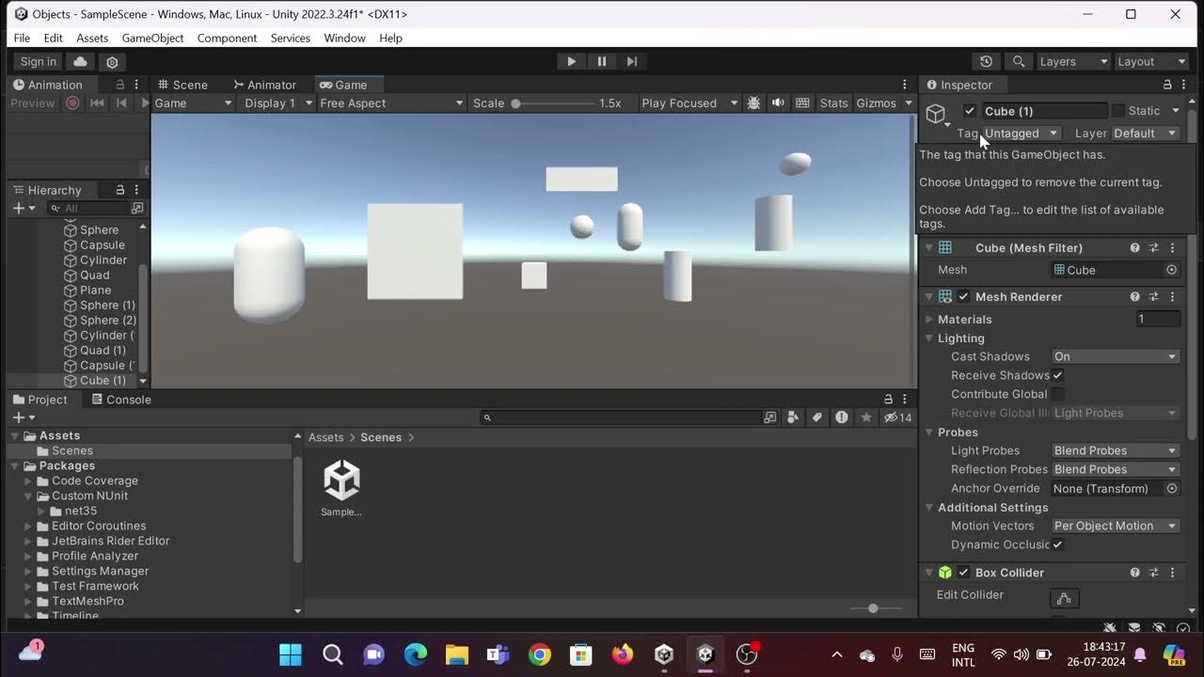The image size is (1204, 677).
Task: Expand the Code Coverage package folder
Action: tap(28, 480)
